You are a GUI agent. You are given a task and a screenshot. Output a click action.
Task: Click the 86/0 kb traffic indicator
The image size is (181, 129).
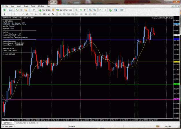(x=168, y=126)
